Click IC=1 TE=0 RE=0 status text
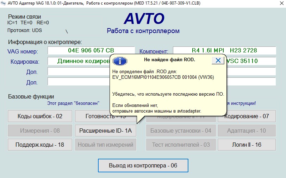 [x=28, y=23]
